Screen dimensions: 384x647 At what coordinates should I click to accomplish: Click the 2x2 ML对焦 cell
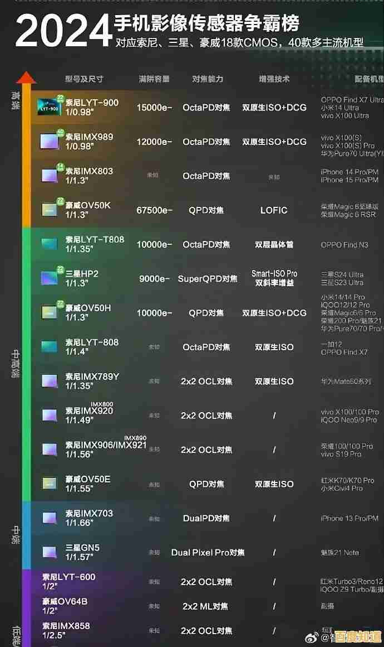tap(205, 606)
